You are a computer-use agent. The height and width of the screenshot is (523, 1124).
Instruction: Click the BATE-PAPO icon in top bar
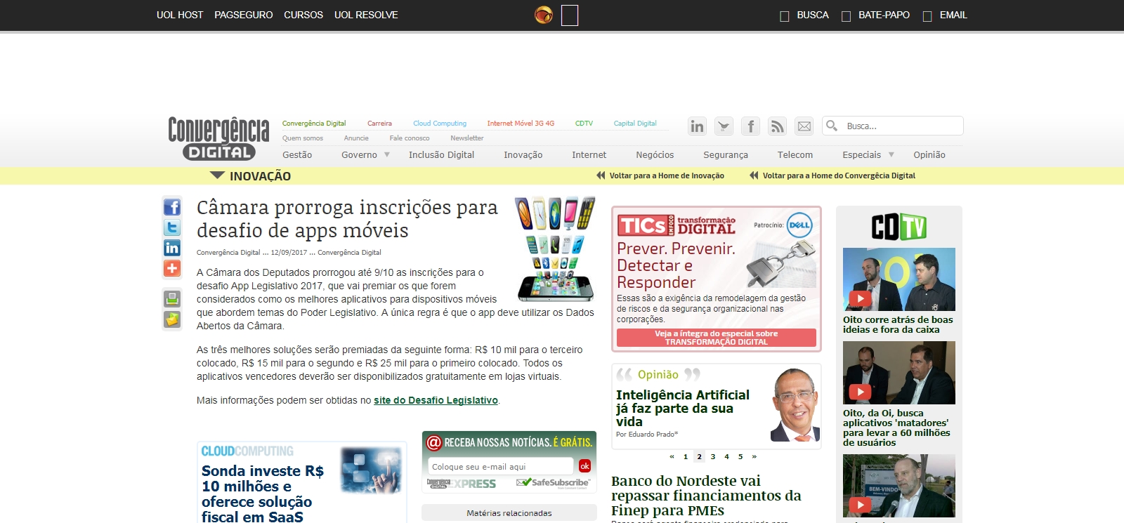846,16
